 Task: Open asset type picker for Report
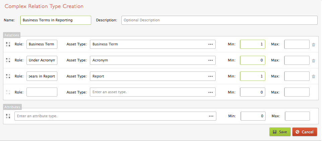[x=211, y=76]
